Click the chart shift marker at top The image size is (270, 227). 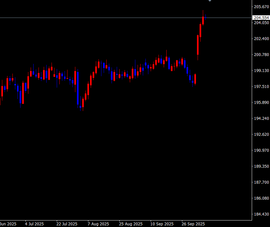[210, 1]
